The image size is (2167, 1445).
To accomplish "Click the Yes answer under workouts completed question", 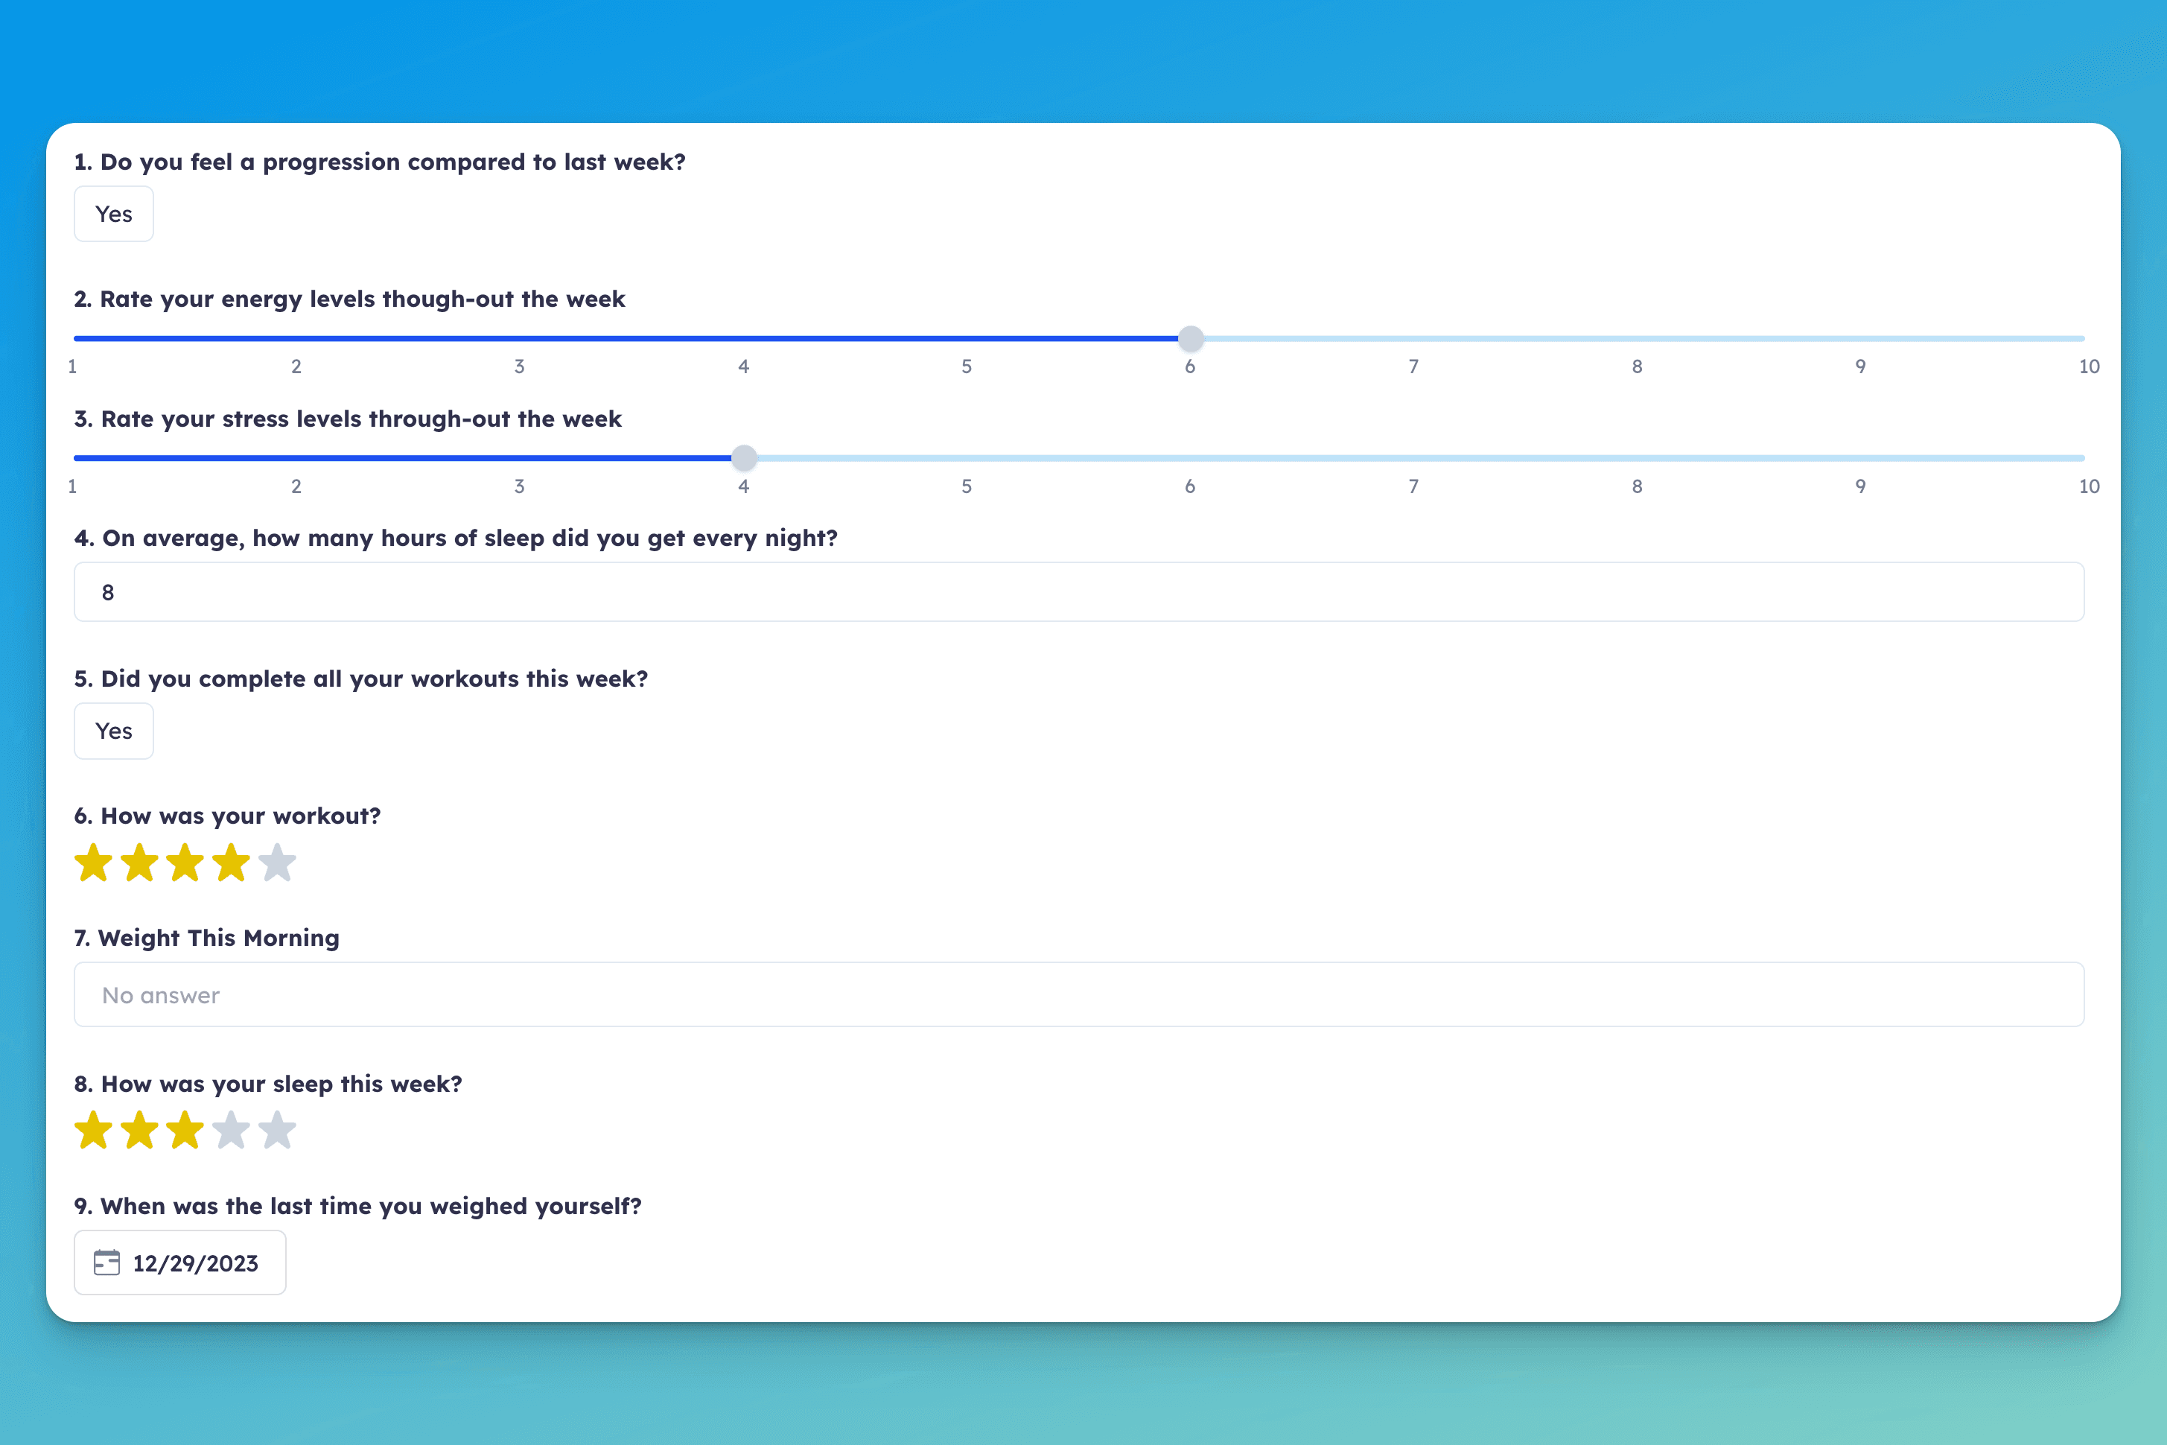I will (x=113, y=731).
